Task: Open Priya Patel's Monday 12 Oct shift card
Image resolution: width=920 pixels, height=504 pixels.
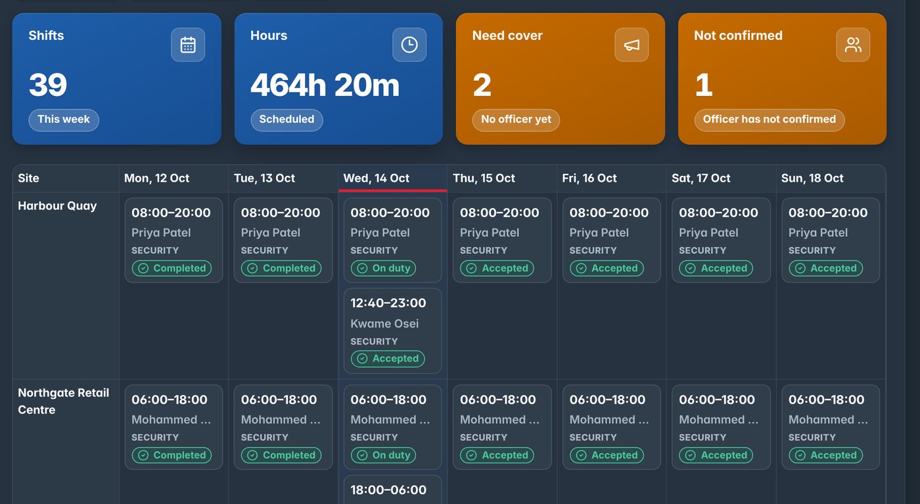Action: 173,240
